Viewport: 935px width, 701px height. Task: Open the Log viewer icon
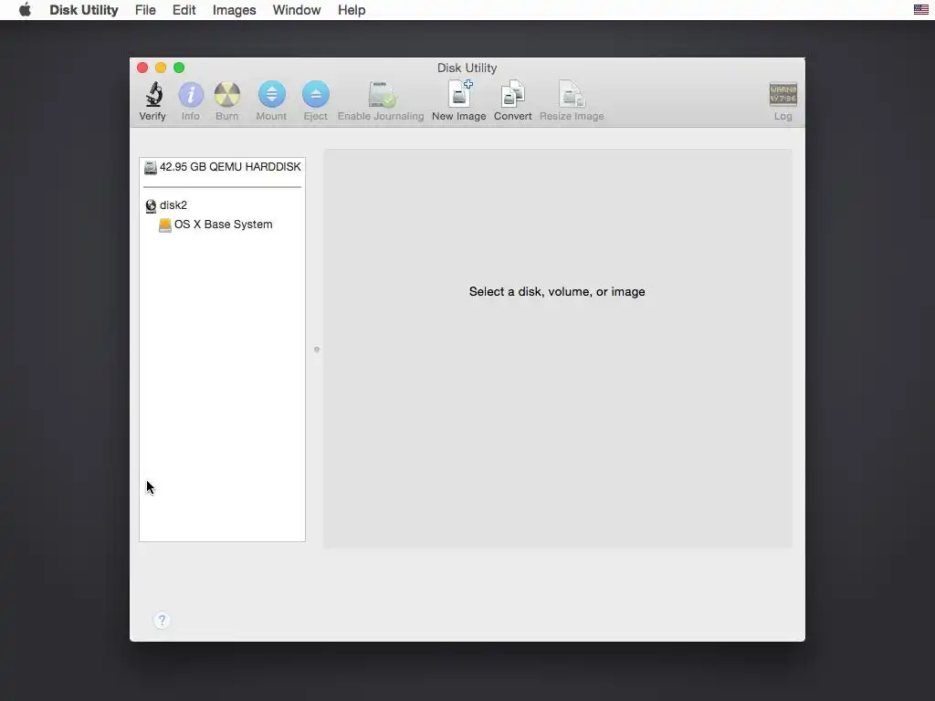(x=783, y=94)
